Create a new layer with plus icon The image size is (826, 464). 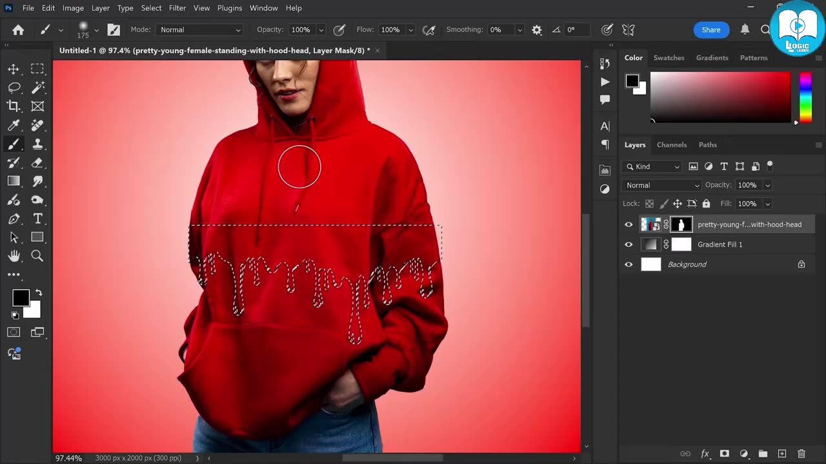tap(782, 454)
